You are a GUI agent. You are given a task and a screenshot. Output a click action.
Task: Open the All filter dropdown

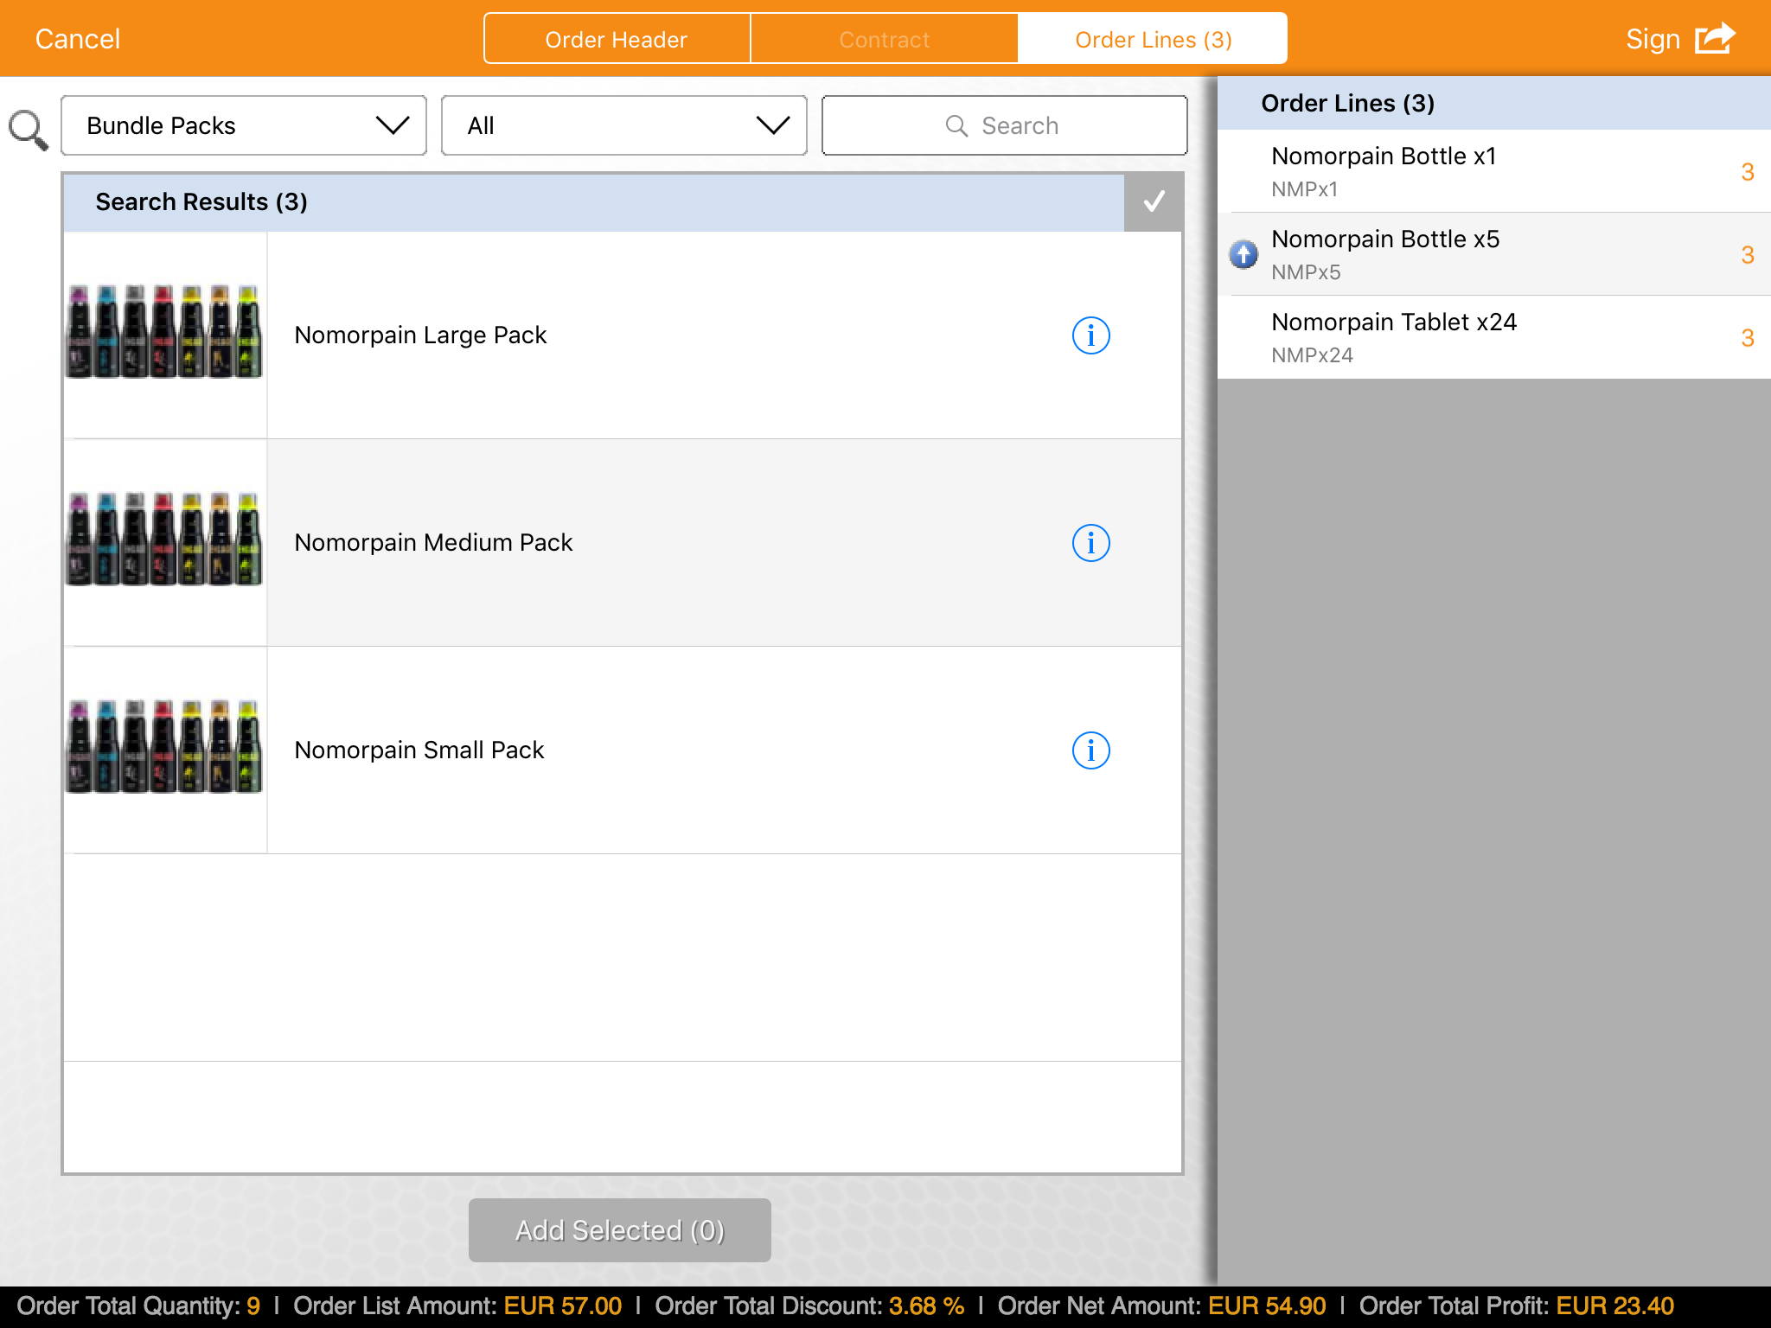pos(624,126)
